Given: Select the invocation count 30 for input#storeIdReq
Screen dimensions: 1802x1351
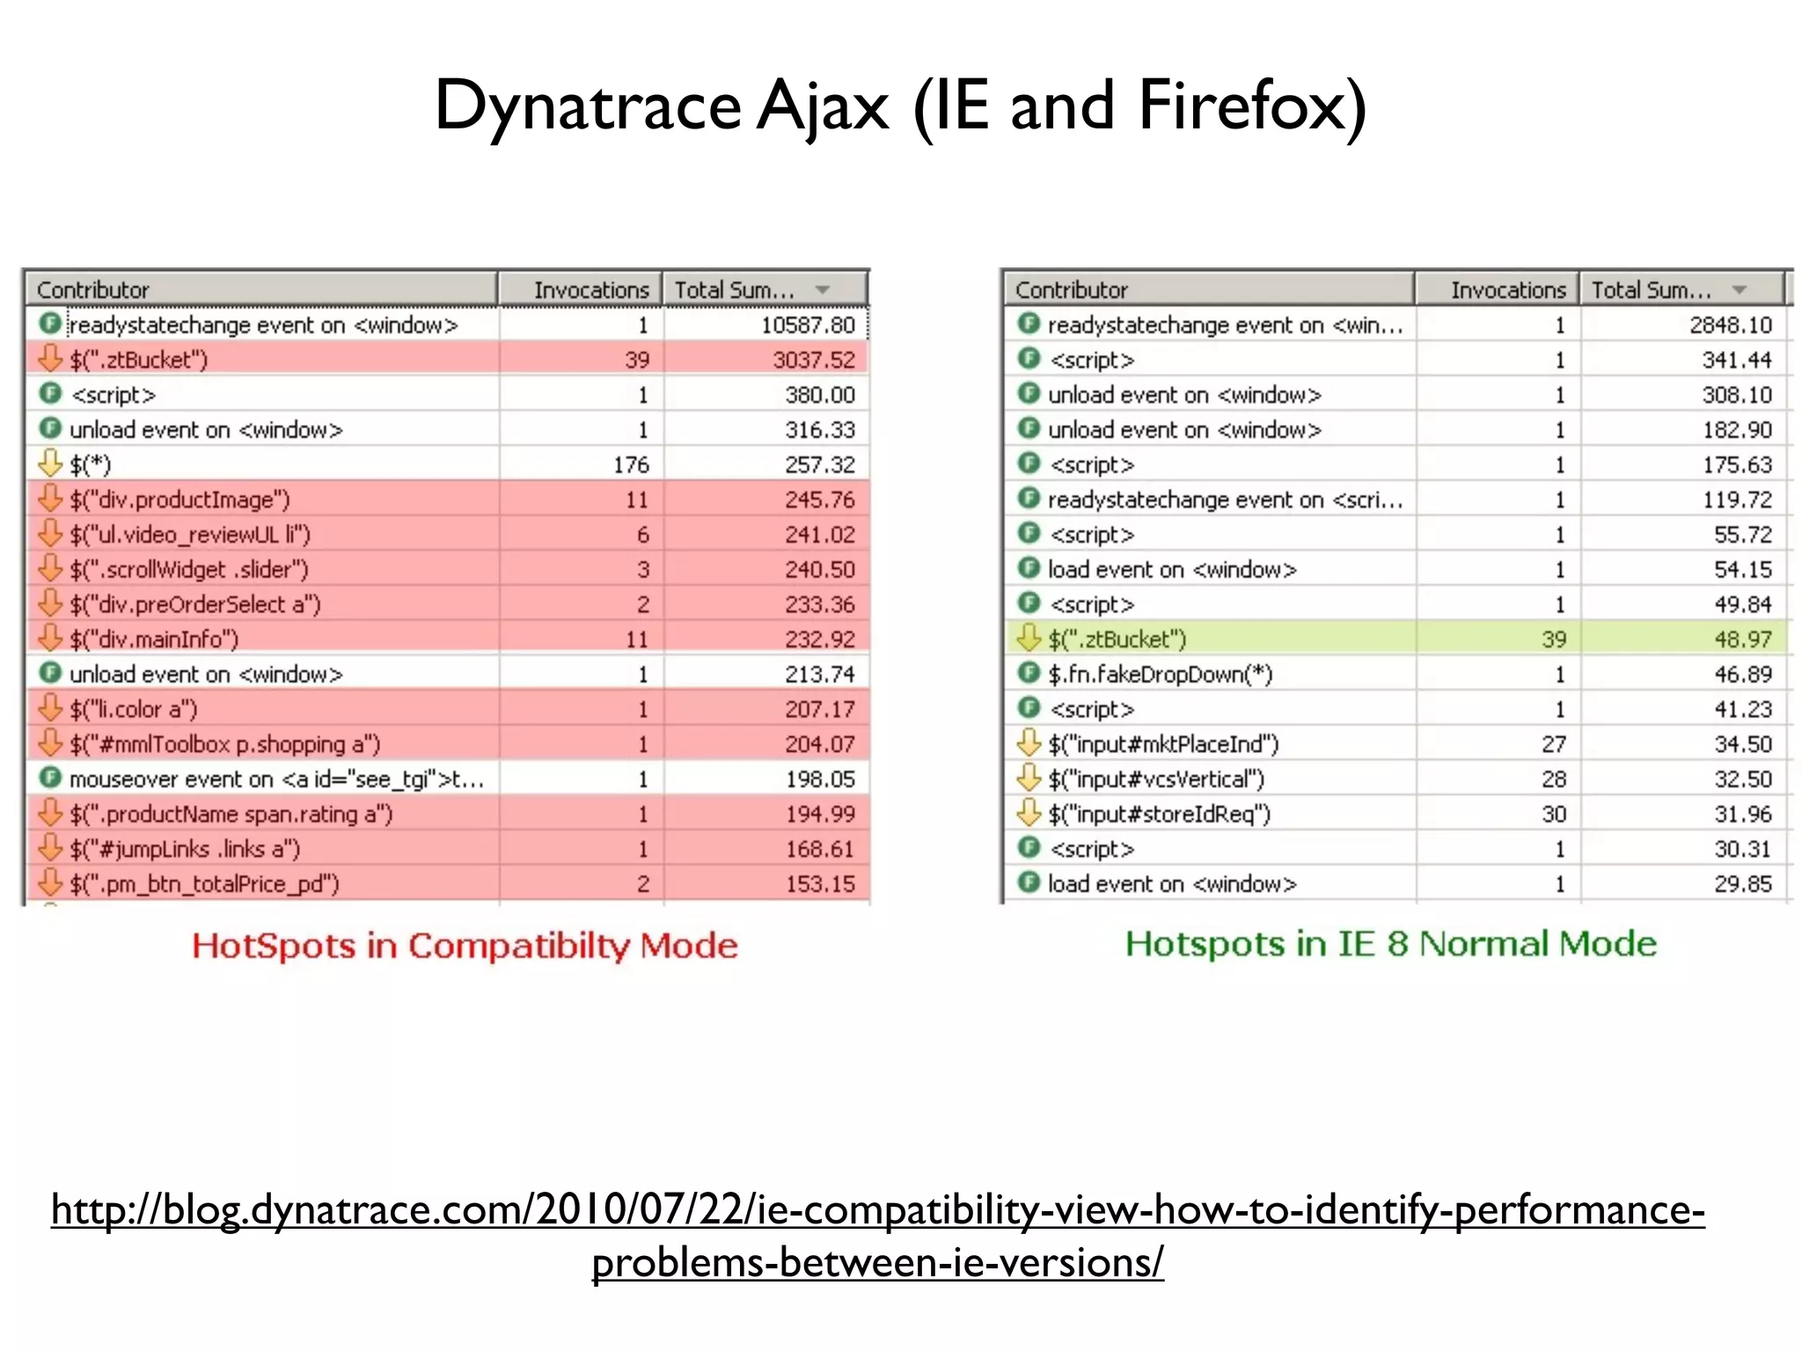Looking at the screenshot, I should (x=1554, y=814).
